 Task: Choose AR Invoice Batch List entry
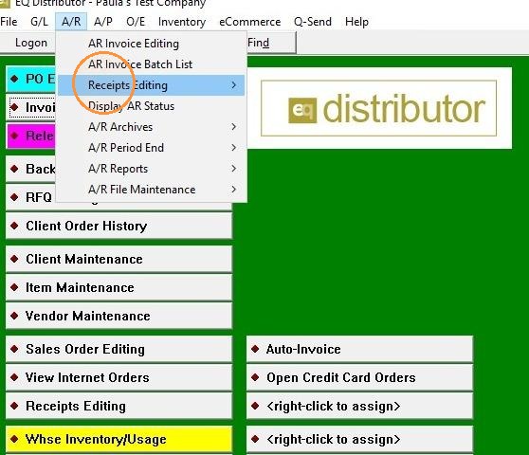coord(151,64)
